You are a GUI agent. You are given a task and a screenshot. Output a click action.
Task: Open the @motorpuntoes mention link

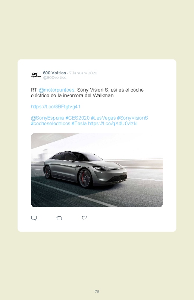[56, 90]
